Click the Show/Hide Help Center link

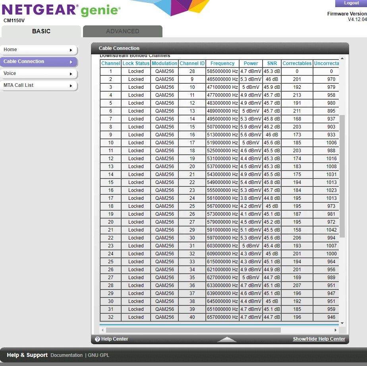[x=319, y=339]
